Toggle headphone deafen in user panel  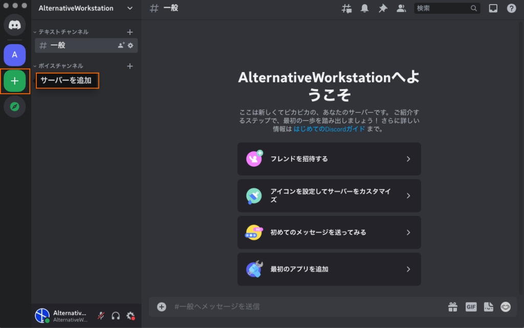click(116, 316)
